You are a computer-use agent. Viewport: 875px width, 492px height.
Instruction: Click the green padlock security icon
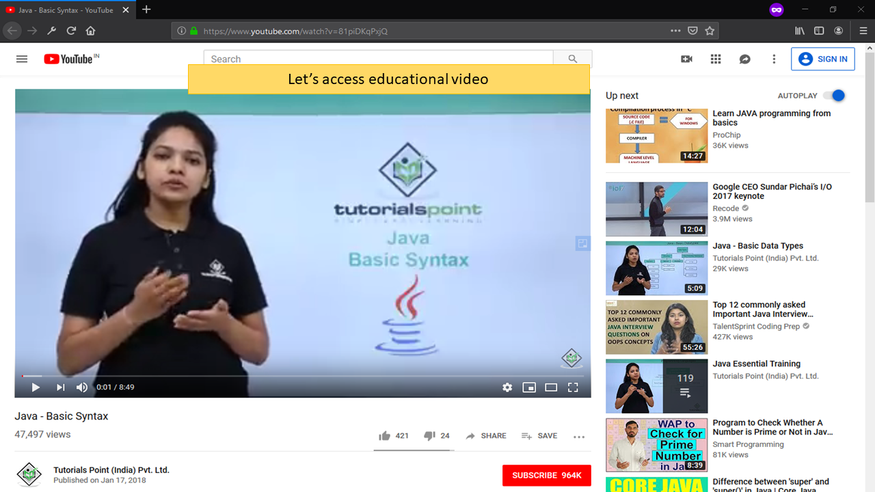[x=194, y=31]
